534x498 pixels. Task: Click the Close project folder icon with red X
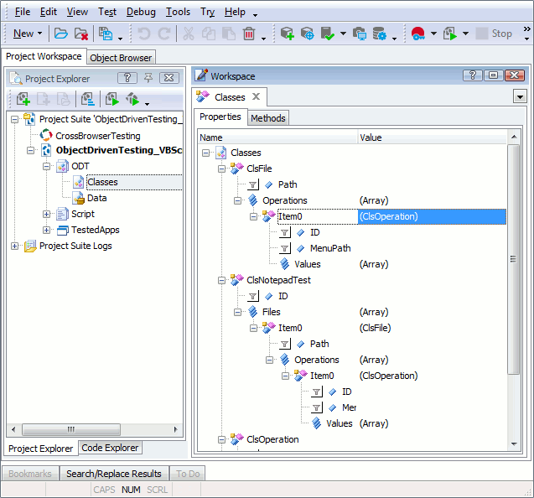pyautogui.click(x=81, y=34)
